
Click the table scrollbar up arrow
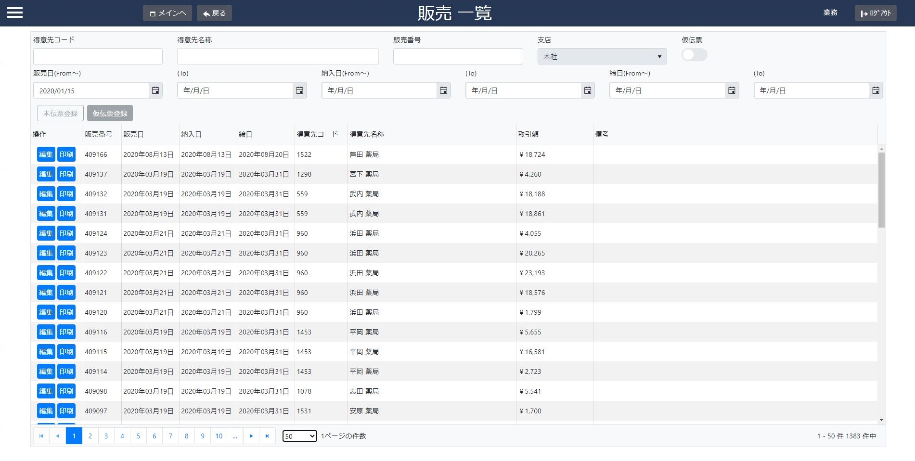(x=881, y=149)
